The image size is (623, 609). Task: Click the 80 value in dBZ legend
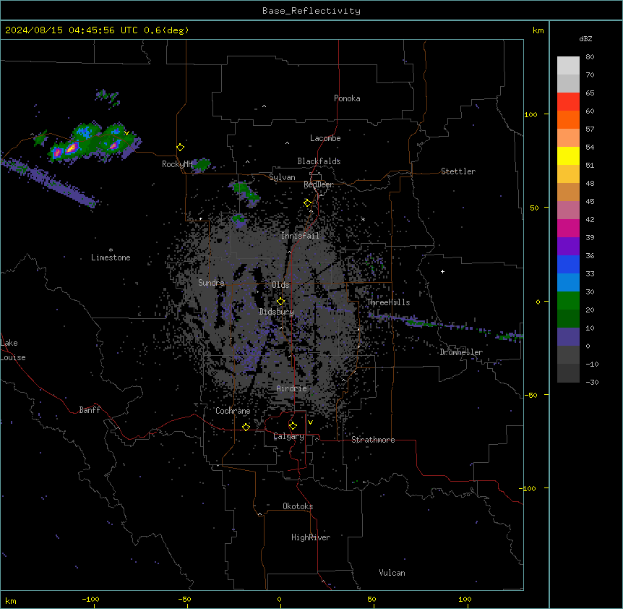pos(590,57)
